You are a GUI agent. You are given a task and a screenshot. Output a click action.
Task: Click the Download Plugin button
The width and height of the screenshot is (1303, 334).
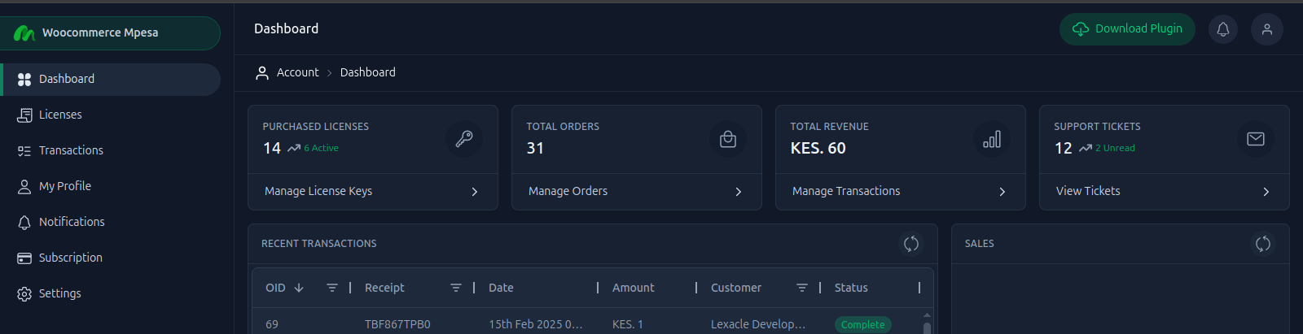tap(1127, 29)
